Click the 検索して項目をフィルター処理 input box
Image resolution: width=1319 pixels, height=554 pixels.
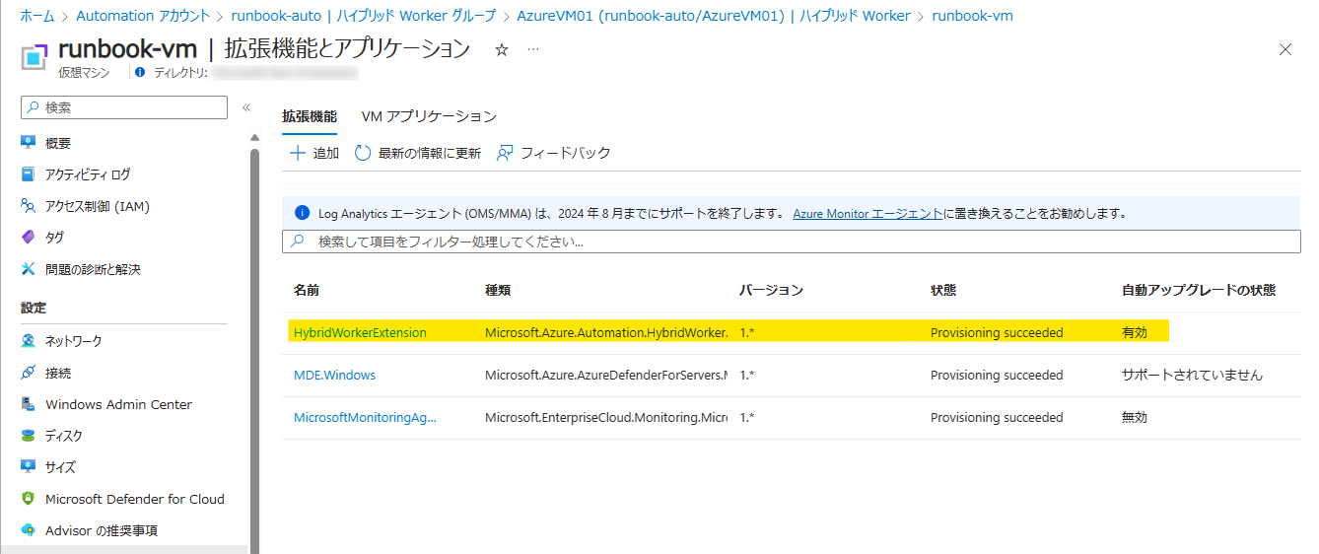coord(792,242)
